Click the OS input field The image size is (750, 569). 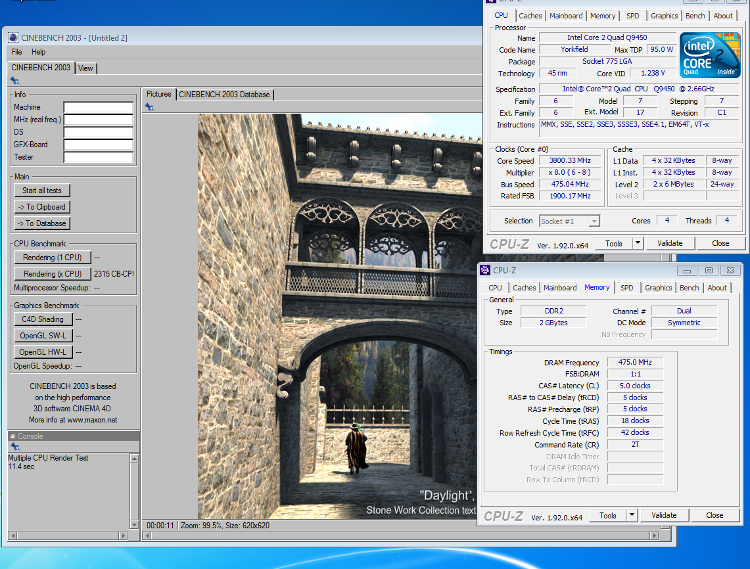click(x=99, y=132)
